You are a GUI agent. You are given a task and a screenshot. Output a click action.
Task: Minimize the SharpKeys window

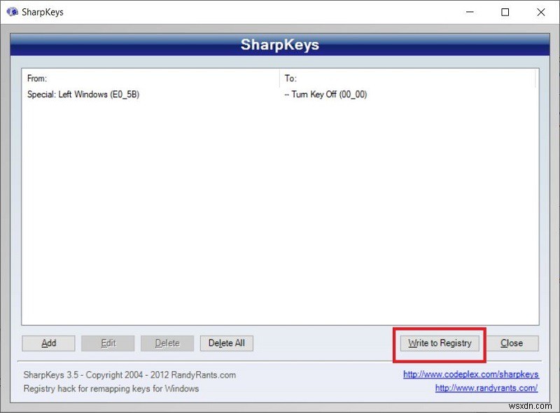click(x=470, y=12)
